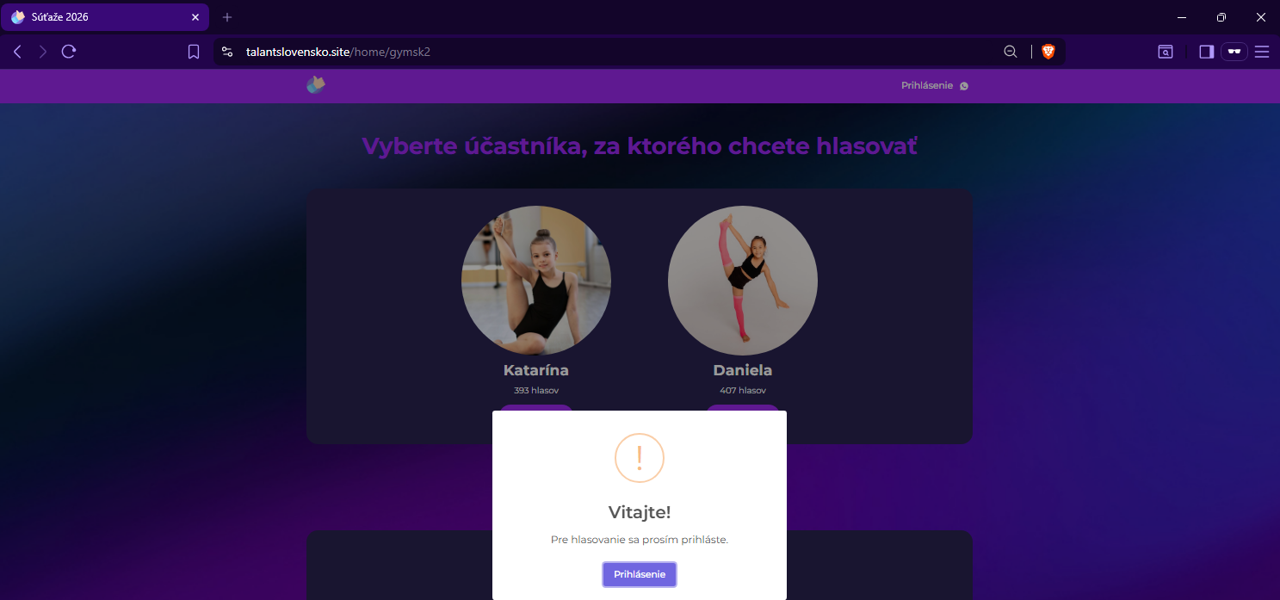Image resolution: width=1280 pixels, height=600 pixels.
Task: Bookmark this page via bookmark icon
Action: tap(194, 52)
